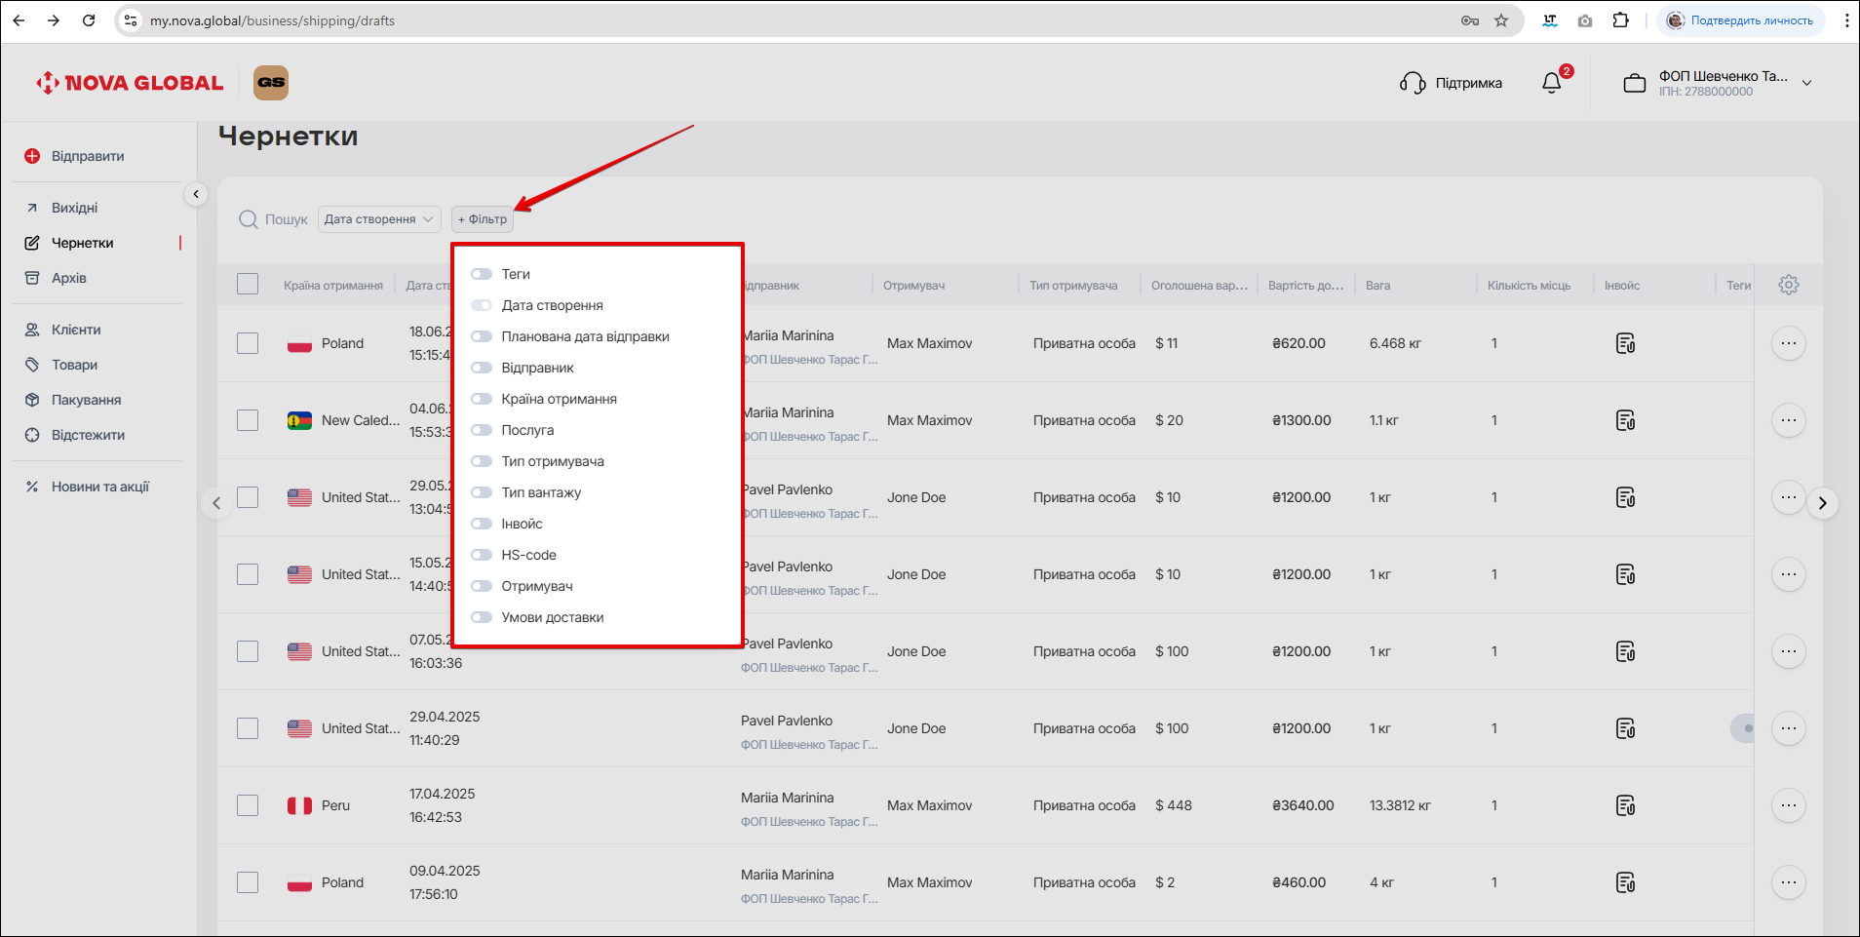Open three-dots menu for ₴620.00 row
1860x937 pixels.
coord(1788,343)
